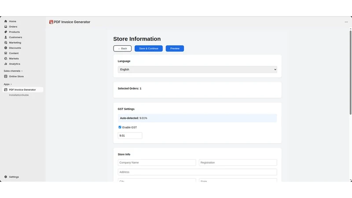Toggle the Enable GST checkbox
Screen dimensions: 352x198
120,127
